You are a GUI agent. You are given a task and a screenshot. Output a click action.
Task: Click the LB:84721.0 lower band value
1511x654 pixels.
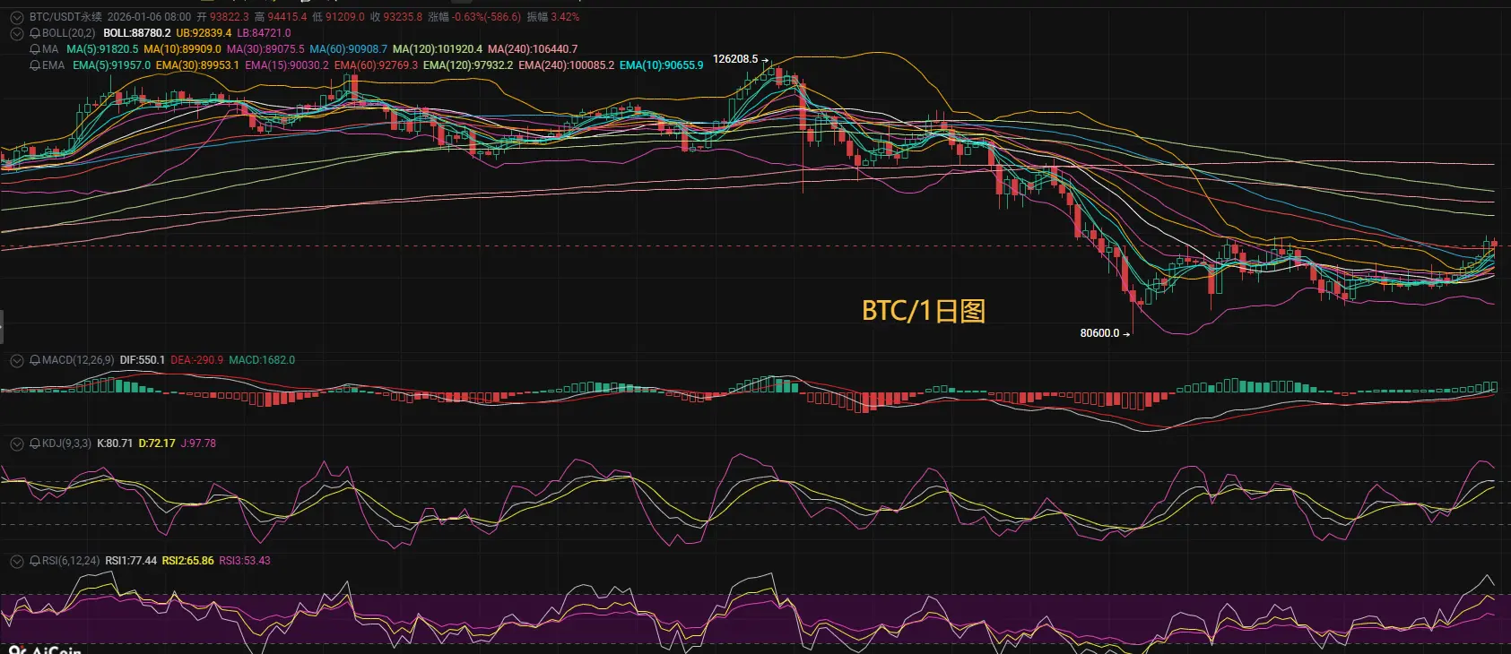click(264, 33)
